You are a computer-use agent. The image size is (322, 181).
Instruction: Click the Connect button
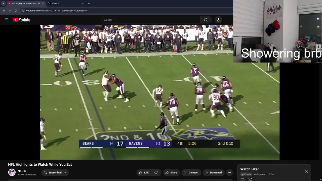point(191,172)
